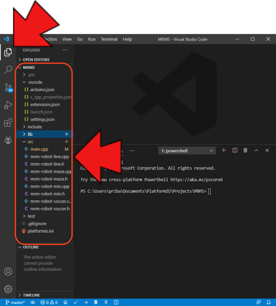
Task: Open notifications bell in status bar
Action: pyautogui.click(x=269, y=302)
